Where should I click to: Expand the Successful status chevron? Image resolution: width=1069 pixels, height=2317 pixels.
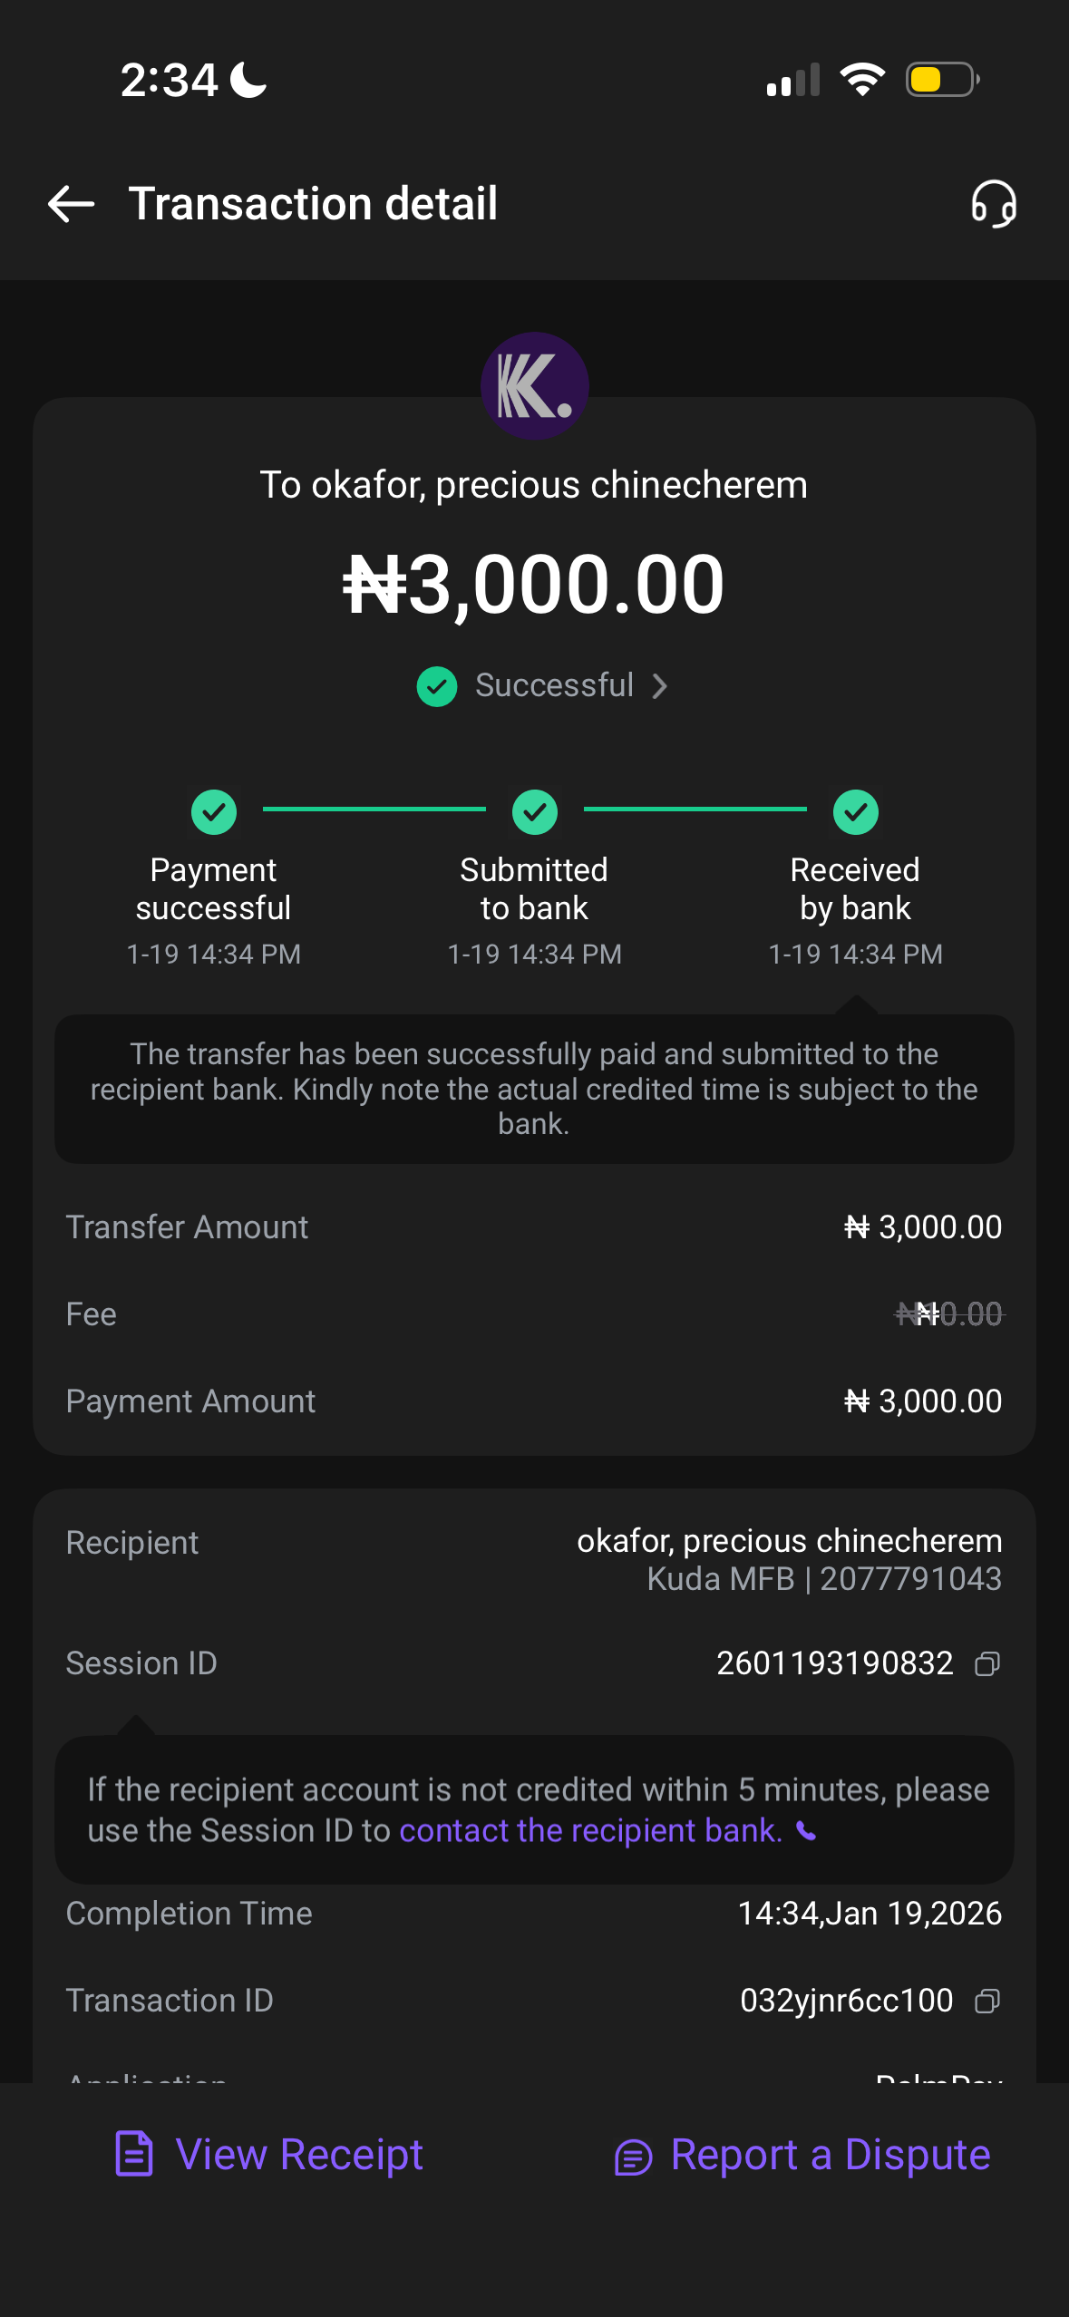pos(660,686)
